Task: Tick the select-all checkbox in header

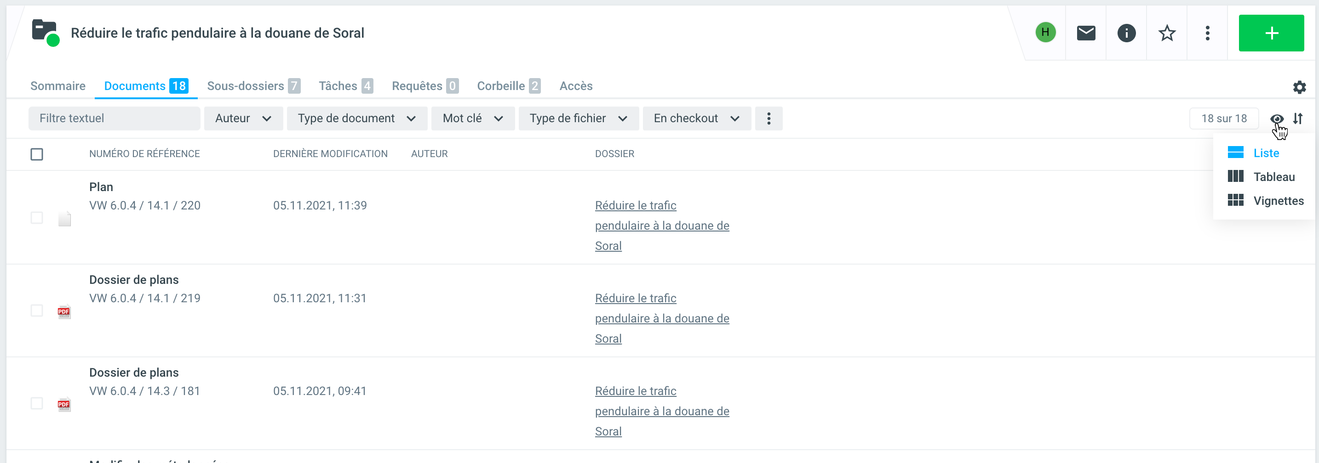Action: pyautogui.click(x=37, y=154)
